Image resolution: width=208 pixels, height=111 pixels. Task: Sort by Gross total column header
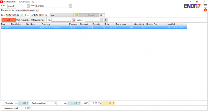coord(140,24)
